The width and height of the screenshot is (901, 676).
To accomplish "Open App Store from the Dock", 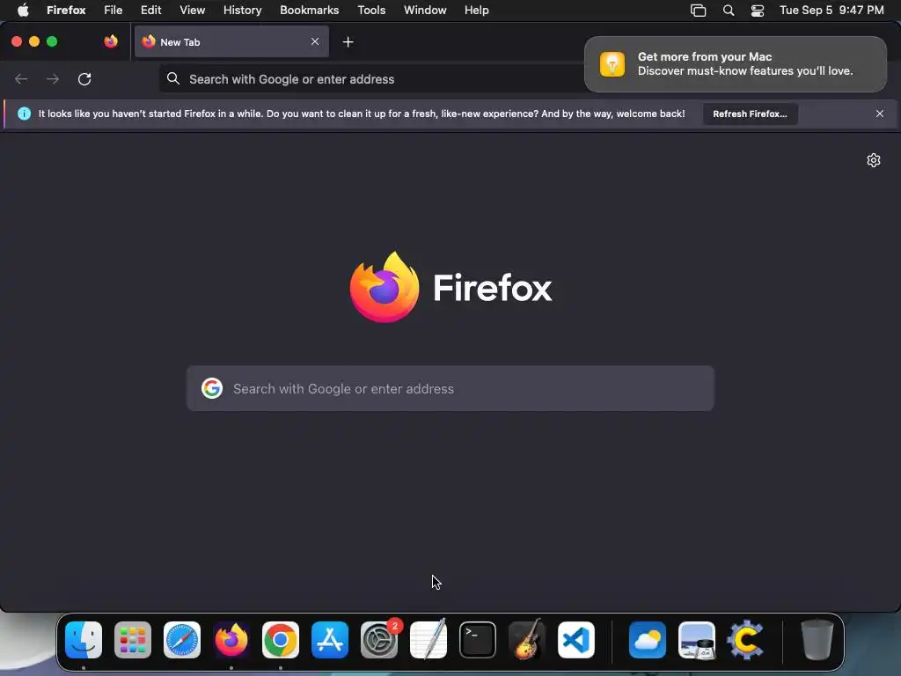I will click(330, 640).
